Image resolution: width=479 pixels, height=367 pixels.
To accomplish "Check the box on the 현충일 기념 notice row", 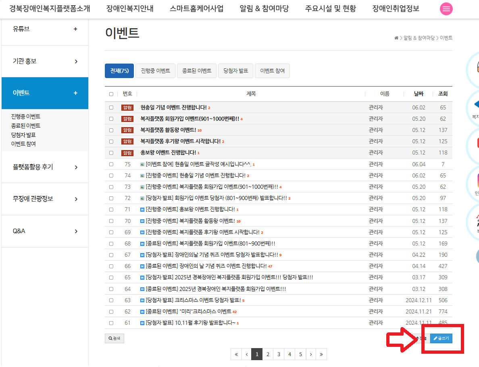I will coord(111,107).
